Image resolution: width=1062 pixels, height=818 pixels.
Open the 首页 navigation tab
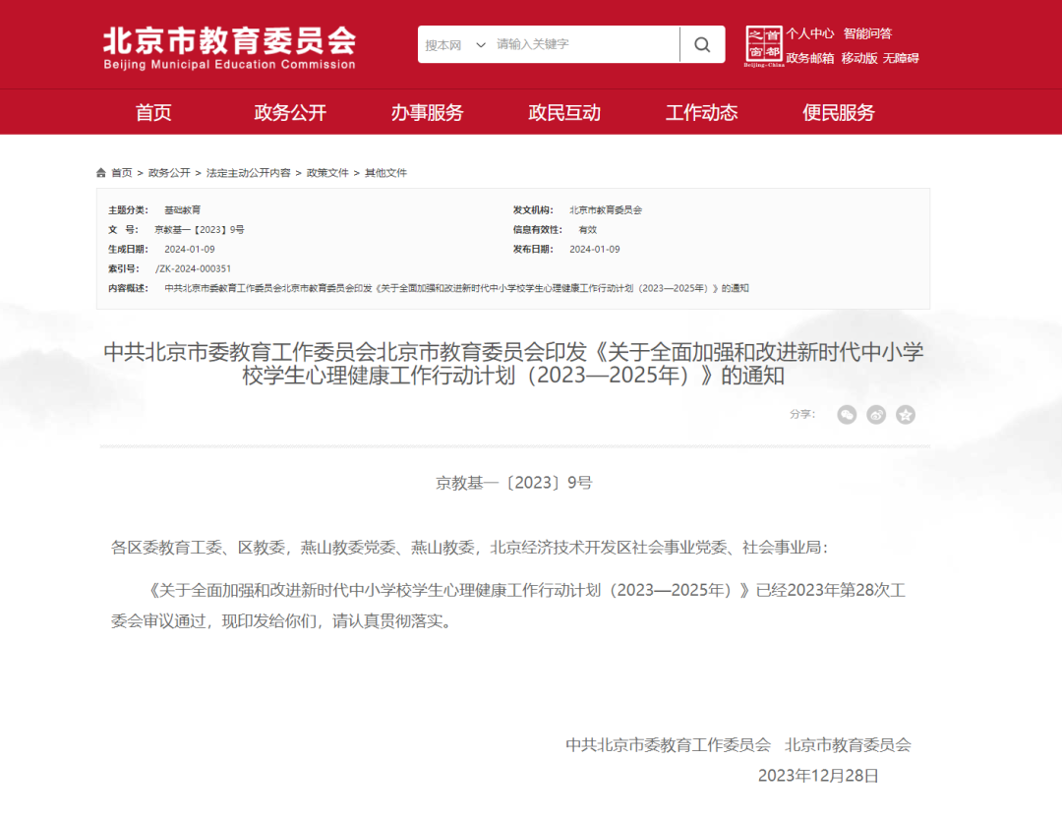point(153,112)
